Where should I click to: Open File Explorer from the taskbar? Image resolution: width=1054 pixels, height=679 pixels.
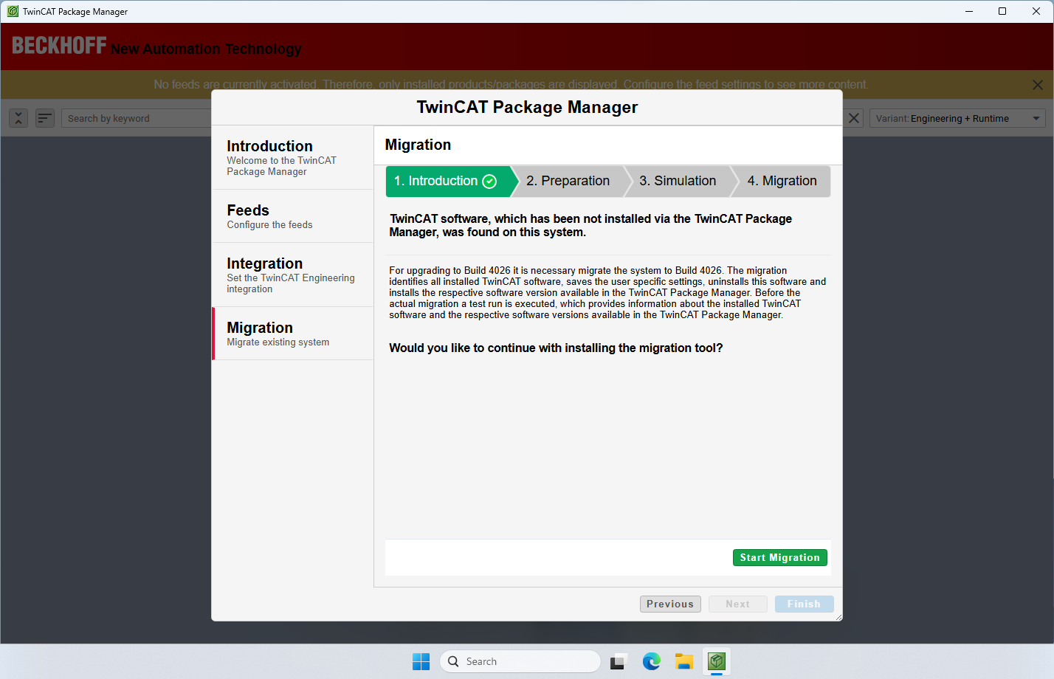684,661
